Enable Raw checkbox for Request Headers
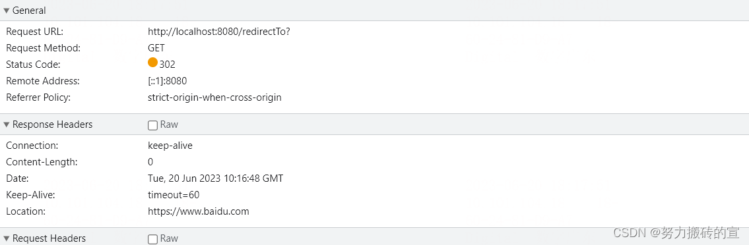 coord(153,239)
